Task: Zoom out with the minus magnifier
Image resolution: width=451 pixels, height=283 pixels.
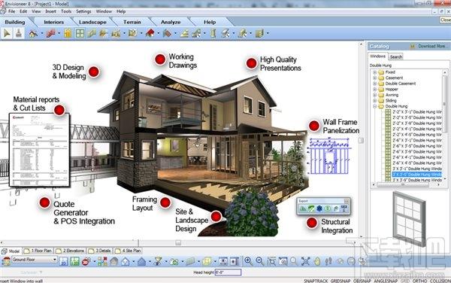Action: tap(260, 261)
